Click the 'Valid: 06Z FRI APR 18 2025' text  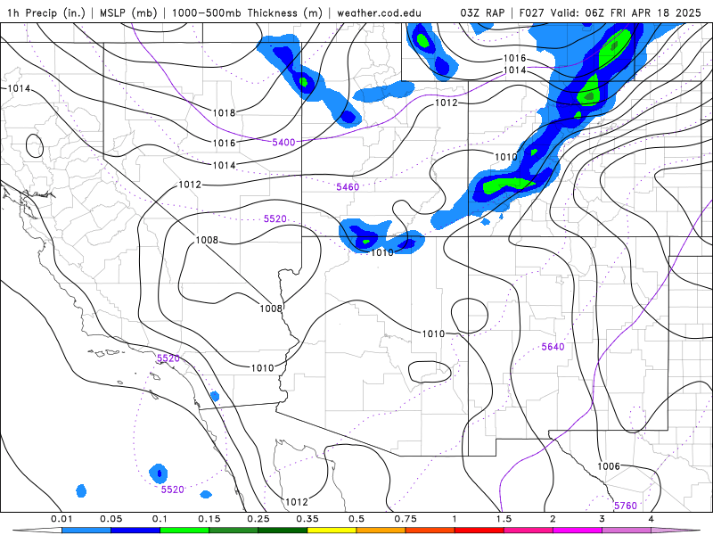tap(626, 12)
